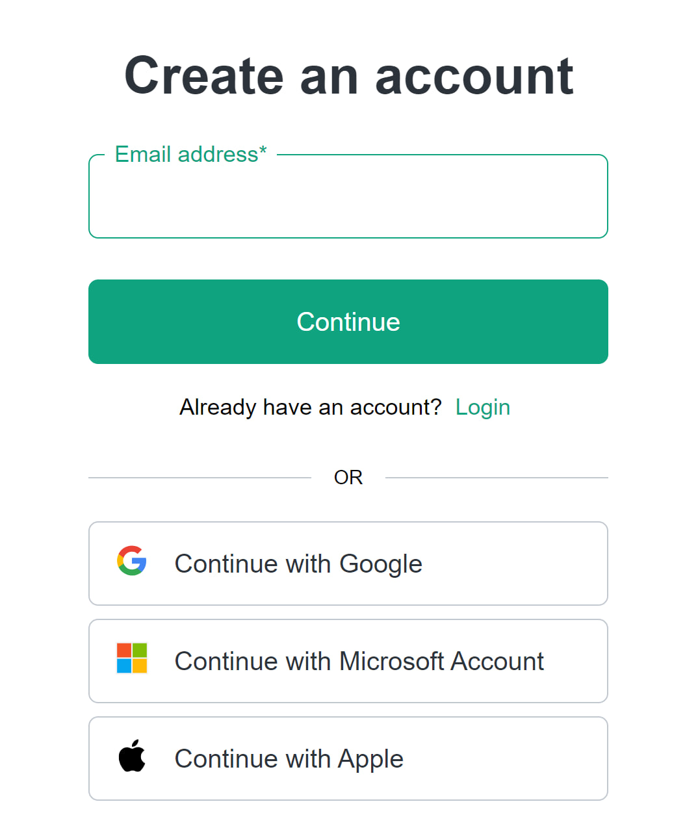Click the yellow square of Microsoft logo

[140, 666]
